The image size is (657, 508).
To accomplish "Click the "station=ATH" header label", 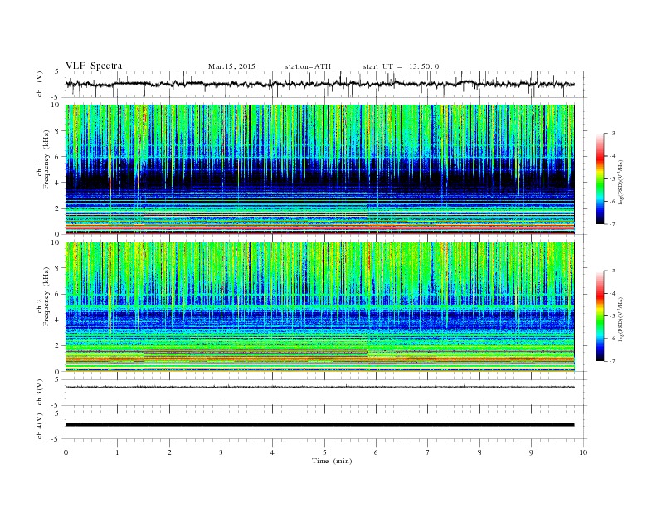I will click(308, 66).
